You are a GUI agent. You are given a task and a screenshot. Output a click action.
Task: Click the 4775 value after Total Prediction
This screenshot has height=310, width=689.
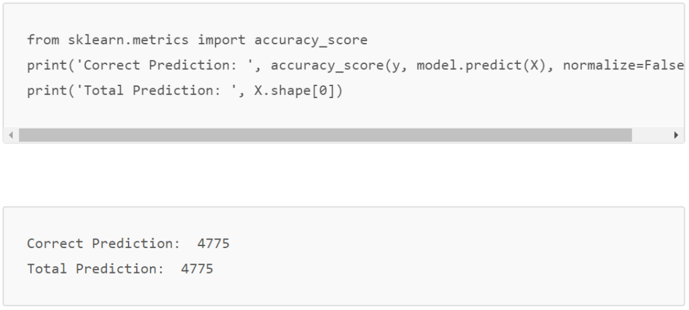pos(197,269)
